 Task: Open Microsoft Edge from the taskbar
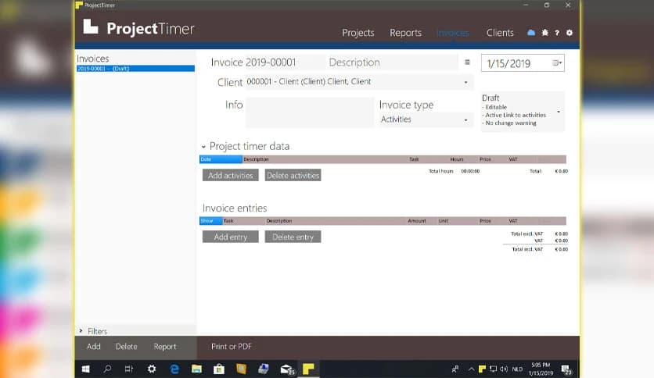(174, 369)
